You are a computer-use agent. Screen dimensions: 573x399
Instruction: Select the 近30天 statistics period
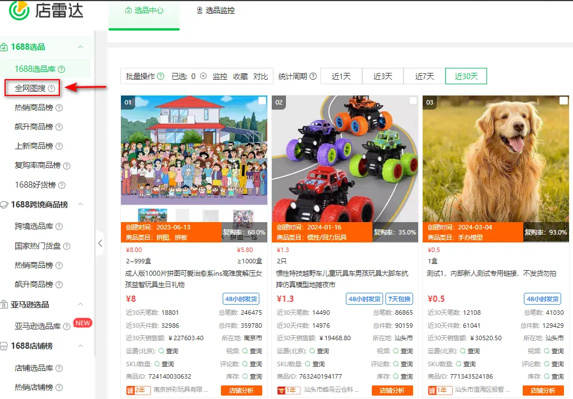click(466, 76)
